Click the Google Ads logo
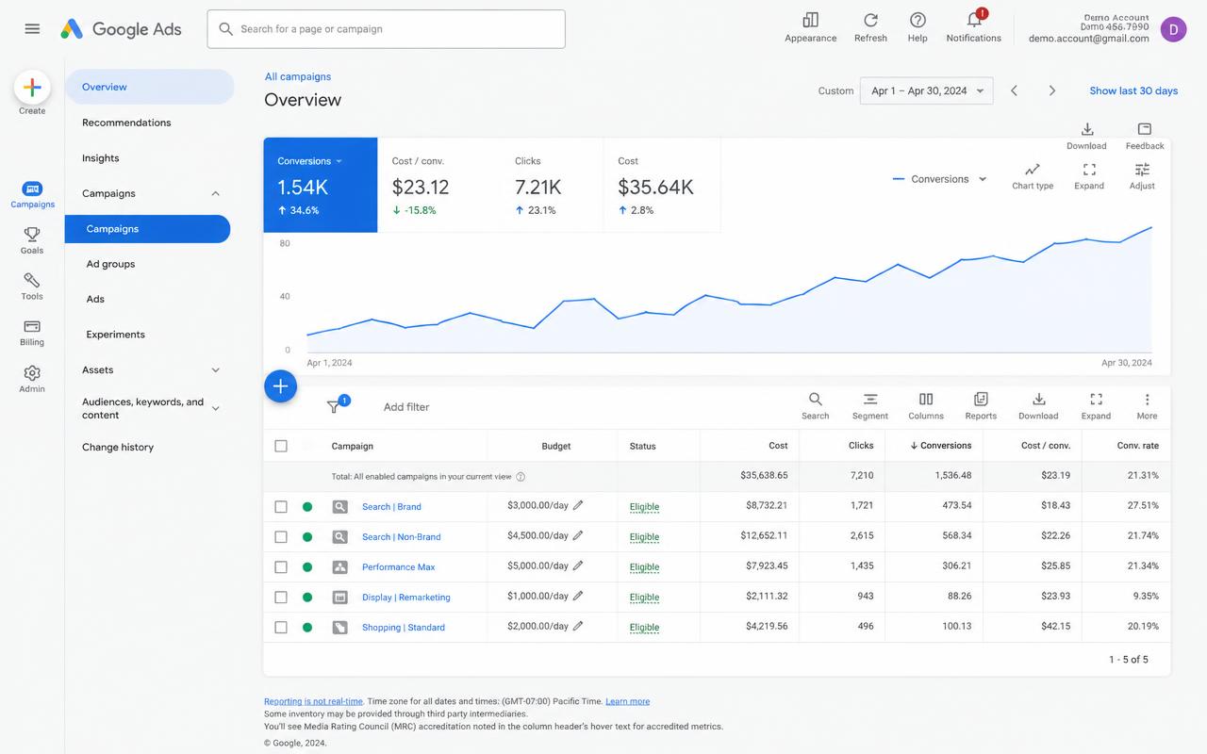 point(121,29)
